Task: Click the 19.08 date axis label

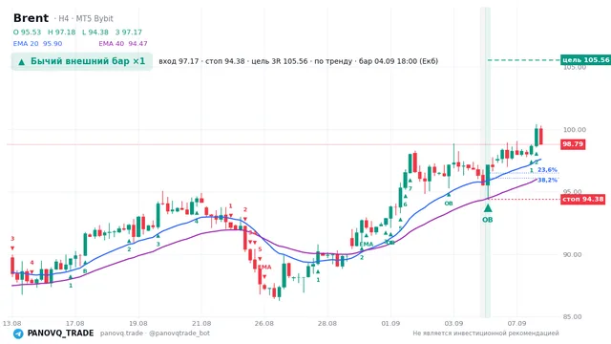Action: click(138, 323)
